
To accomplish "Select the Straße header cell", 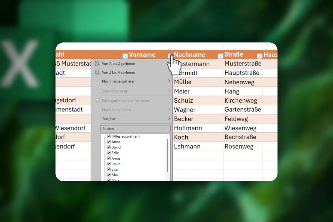I will tap(243, 55).
